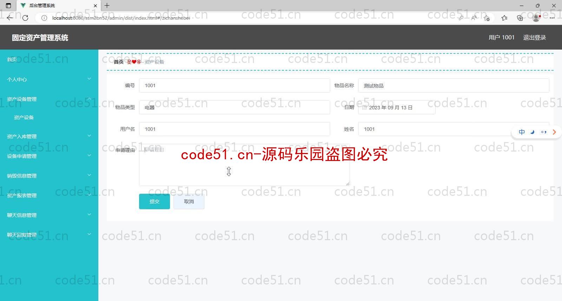
Task: Expand the 资产入库管理 sidebar menu
Action: 49,136
